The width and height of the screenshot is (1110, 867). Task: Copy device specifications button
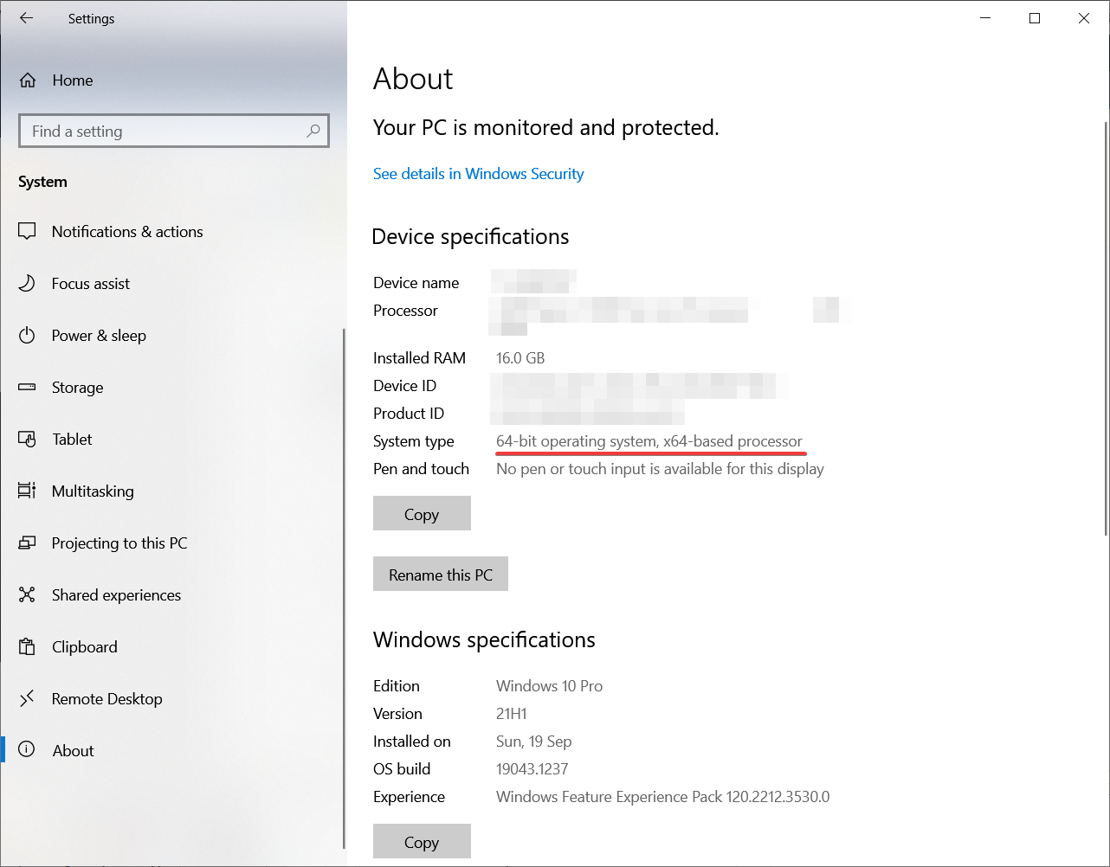click(422, 513)
